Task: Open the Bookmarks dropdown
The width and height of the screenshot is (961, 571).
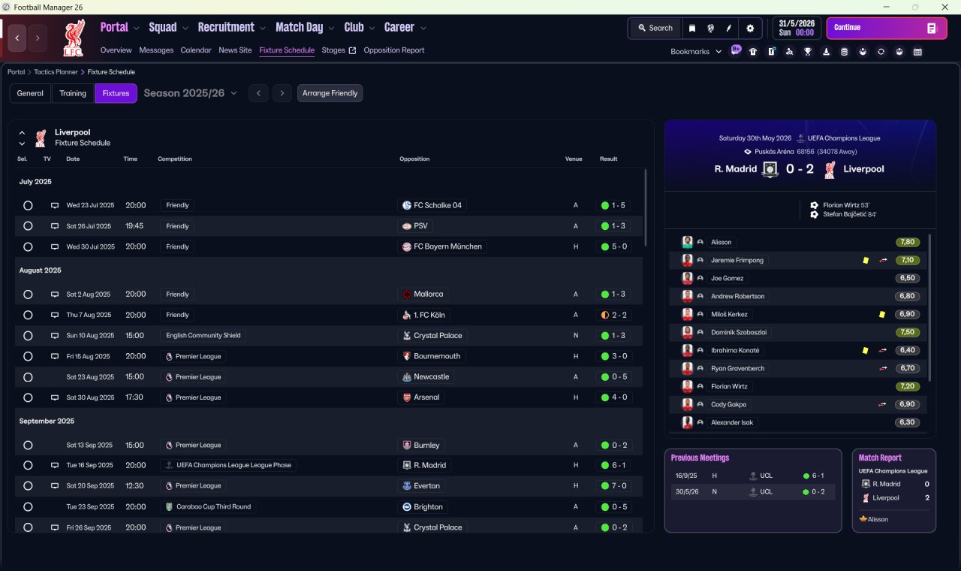Action: (696, 52)
